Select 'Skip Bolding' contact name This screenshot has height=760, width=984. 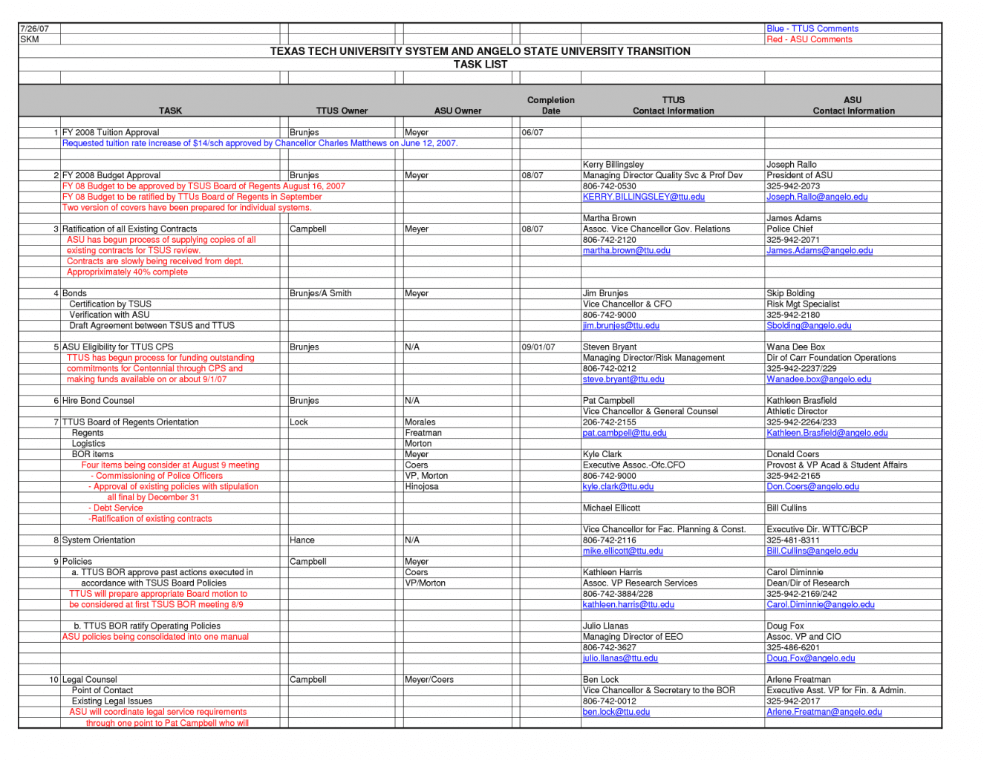[x=791, y=294]
